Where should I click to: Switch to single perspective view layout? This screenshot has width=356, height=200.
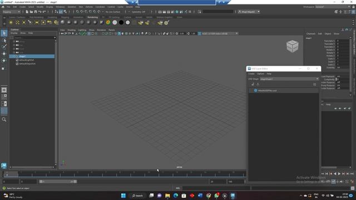[x=4, y=90]
